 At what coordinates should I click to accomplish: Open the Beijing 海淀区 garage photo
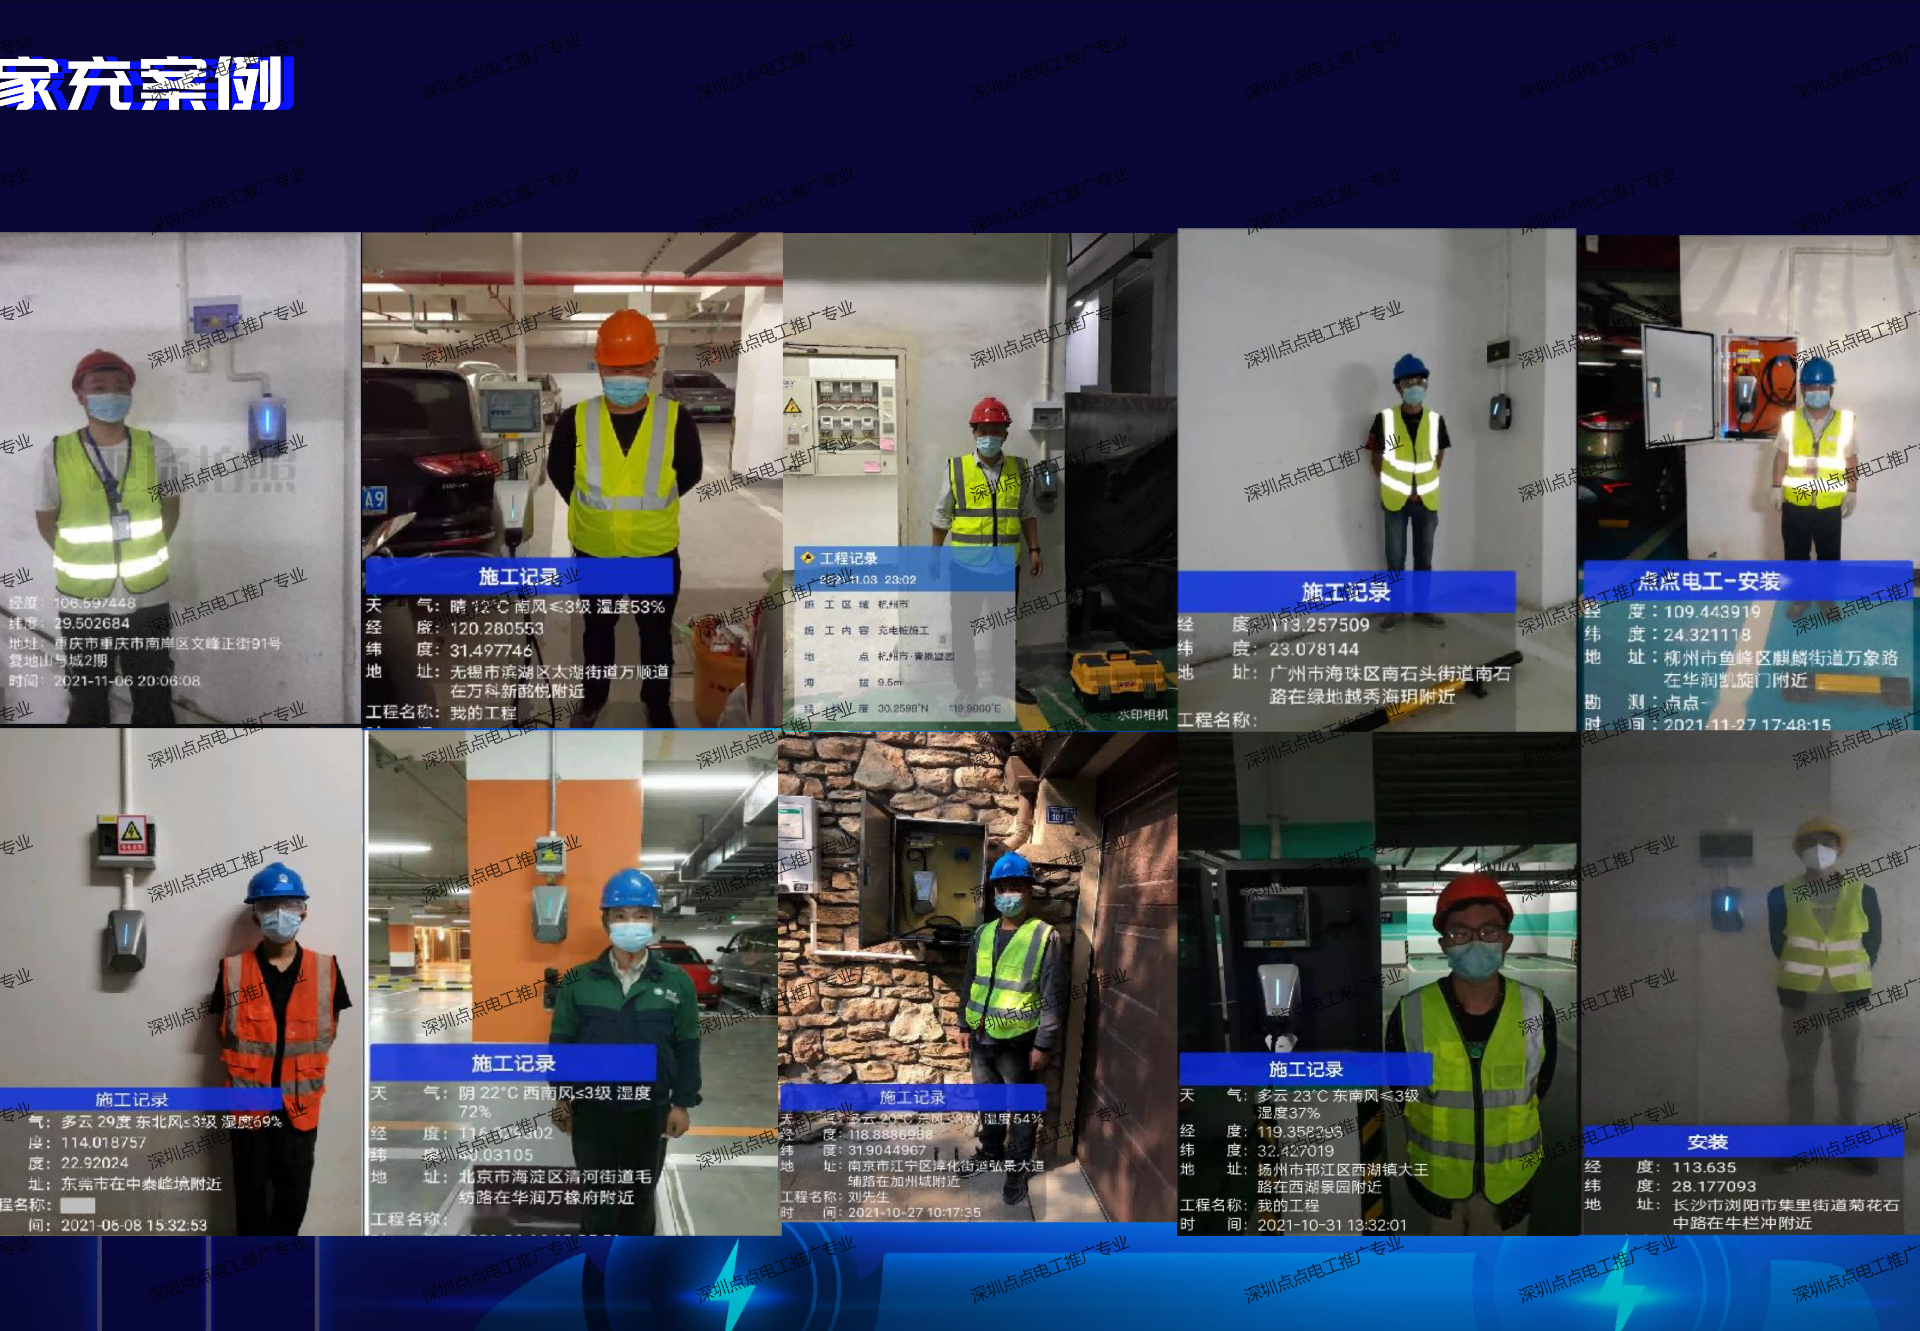[572, 982]
